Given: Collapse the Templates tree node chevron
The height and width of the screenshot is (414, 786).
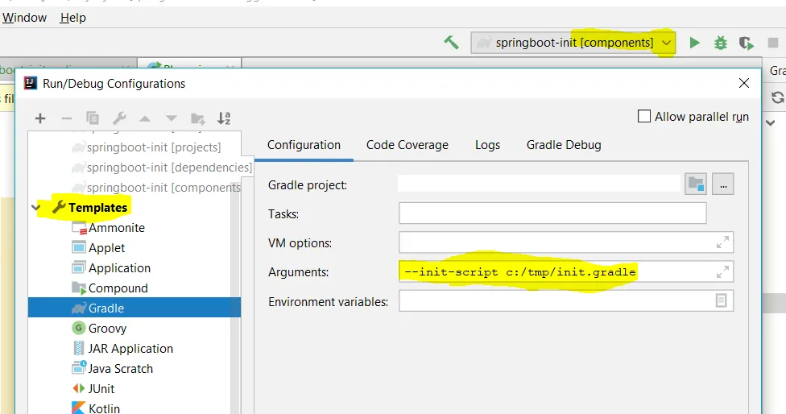Looking at the screenshot, I should coord(35,208).
